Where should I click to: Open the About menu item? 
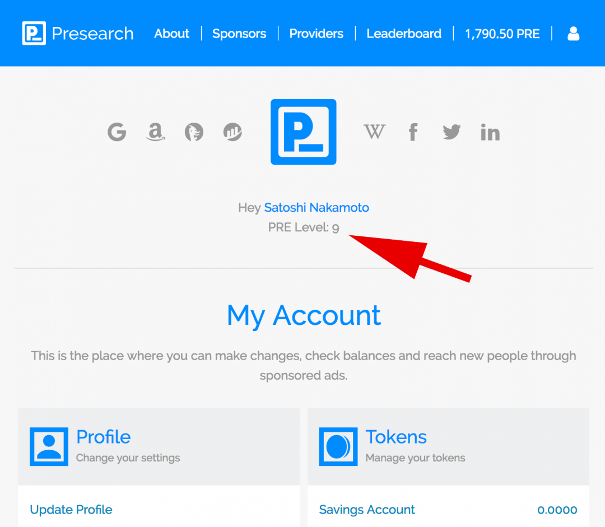172,34
